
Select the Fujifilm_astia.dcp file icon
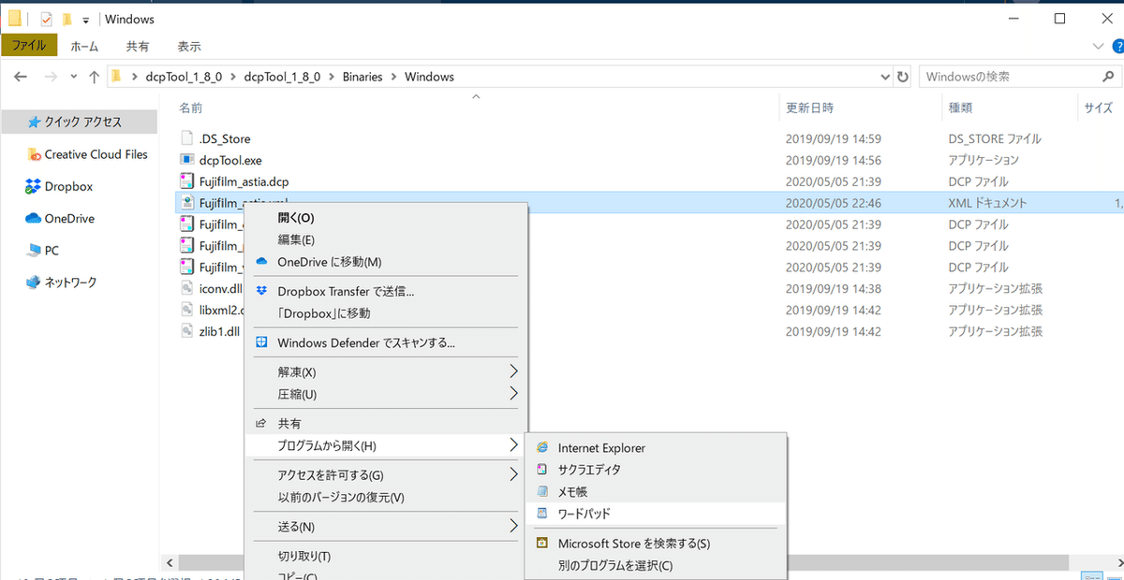(186, 181)
